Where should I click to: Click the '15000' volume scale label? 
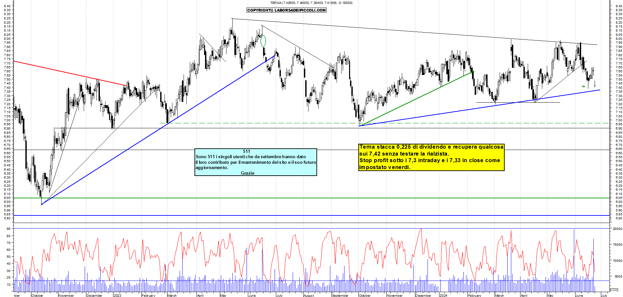[617, 245]
